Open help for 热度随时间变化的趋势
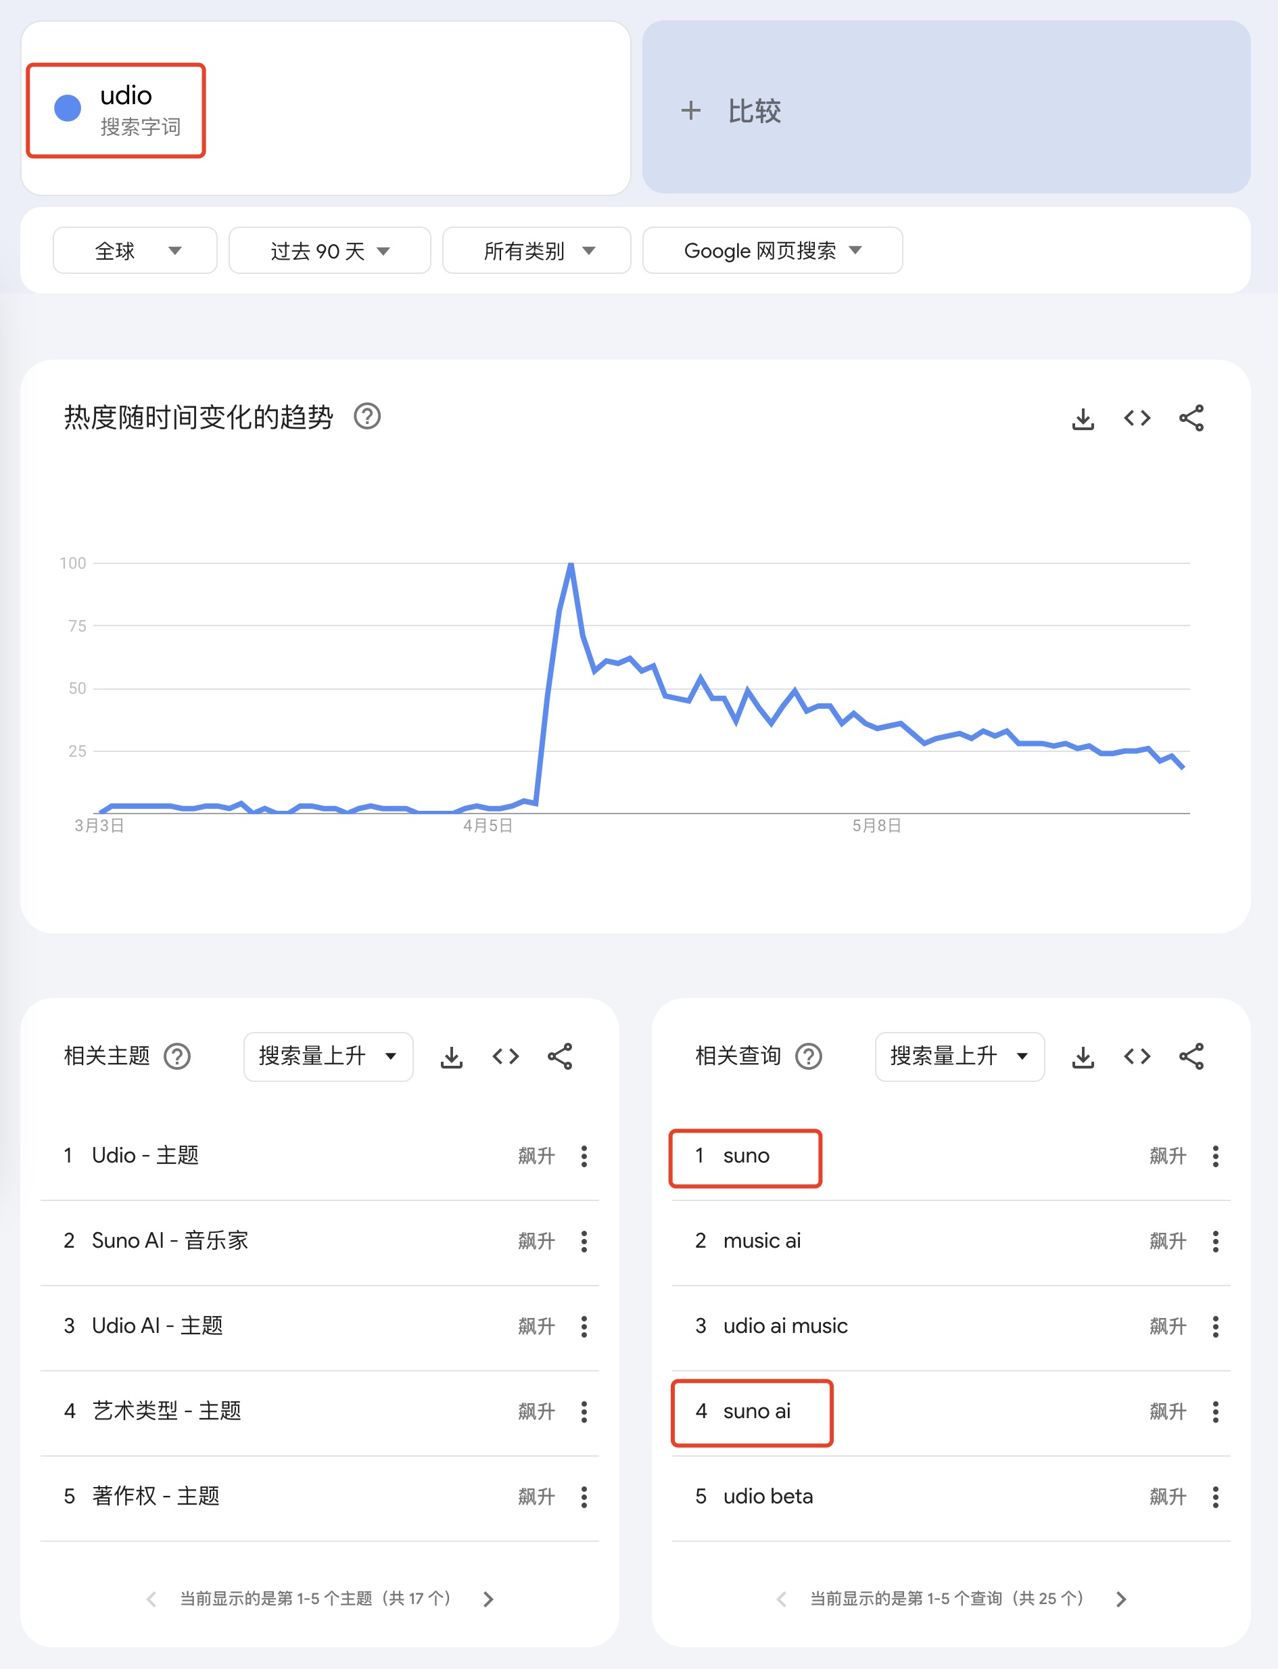This screenshot has width=1278, height=1669. pos(367,417)
